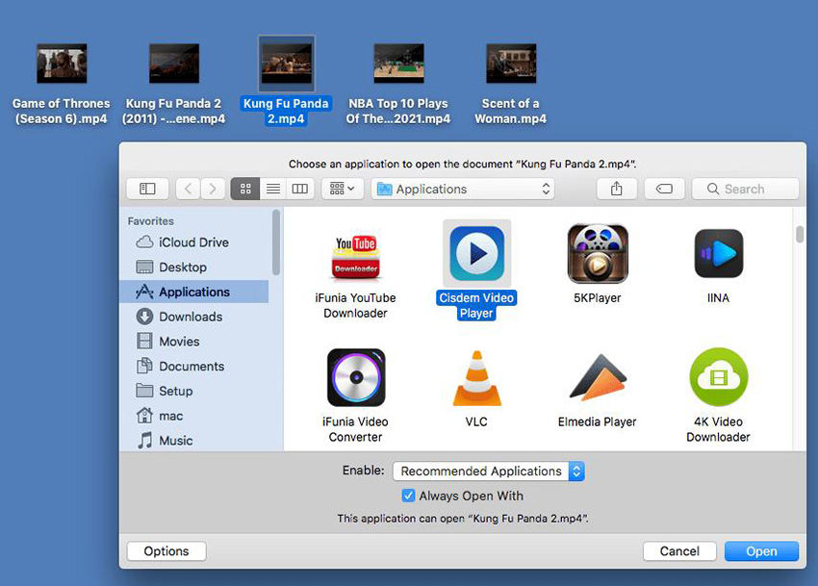Click inside the Search field
Screen dimensions: 818x586
pyautogui.click(x=745, y=189)
